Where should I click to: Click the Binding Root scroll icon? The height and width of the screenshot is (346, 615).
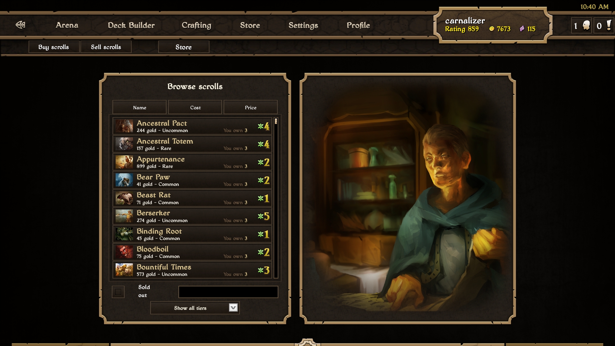pos(124,234)
